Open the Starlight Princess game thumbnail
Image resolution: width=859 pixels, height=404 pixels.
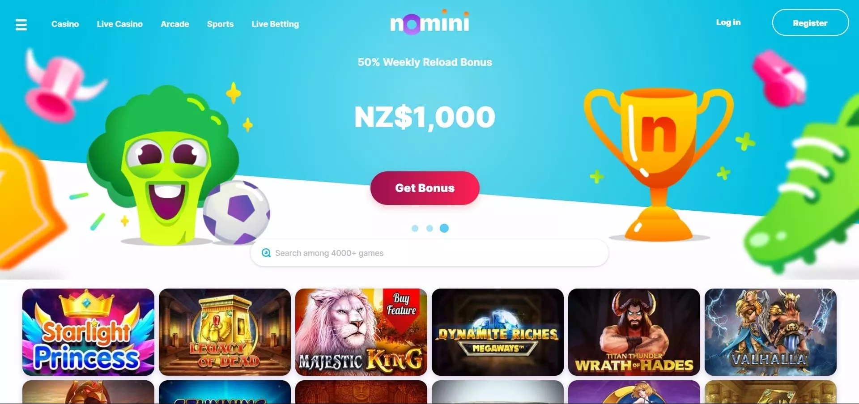(88, 332)
